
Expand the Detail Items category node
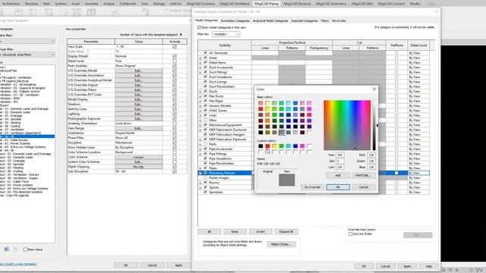click(200, 63)
